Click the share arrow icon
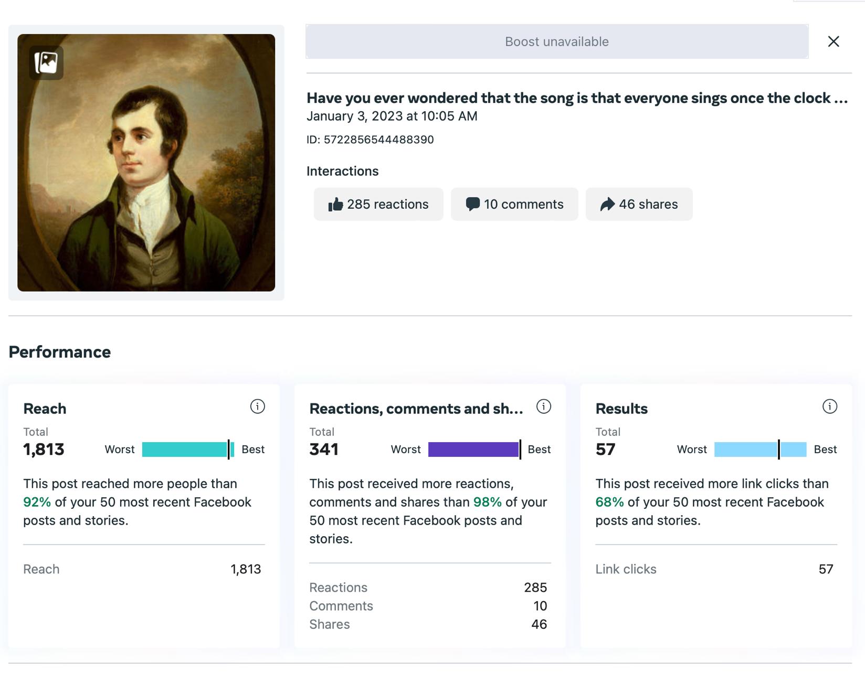Viewport: 865px width, 683px height. [607, 204]
